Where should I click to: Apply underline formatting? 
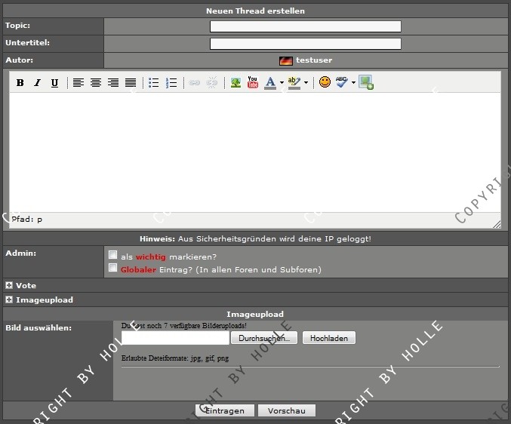54,83
